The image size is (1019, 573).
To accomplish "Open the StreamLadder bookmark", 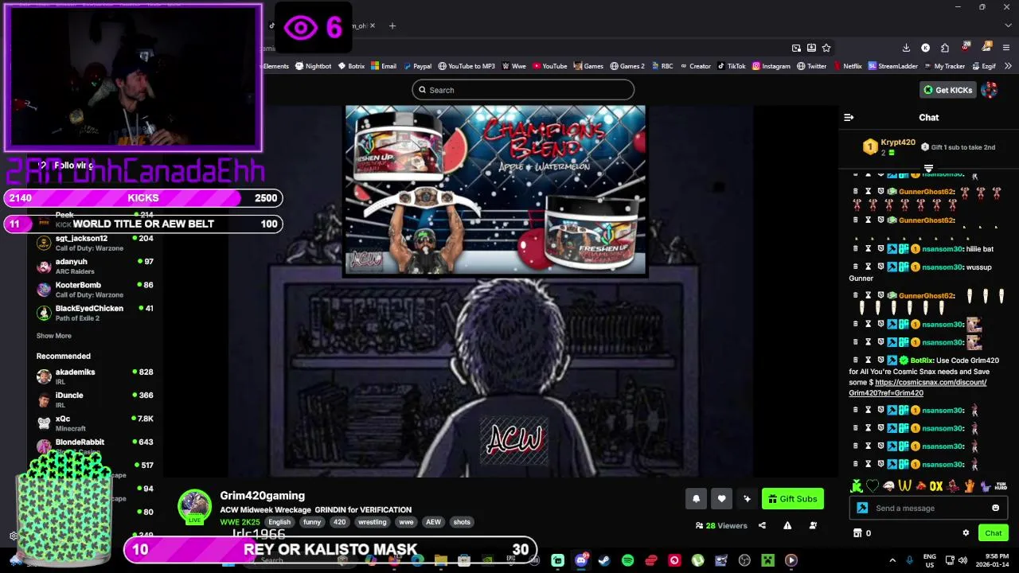I will pos(892,66).
